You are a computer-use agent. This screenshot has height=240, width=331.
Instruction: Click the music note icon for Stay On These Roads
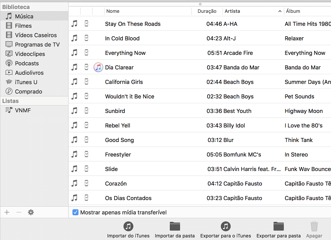[x=74, y=23]
